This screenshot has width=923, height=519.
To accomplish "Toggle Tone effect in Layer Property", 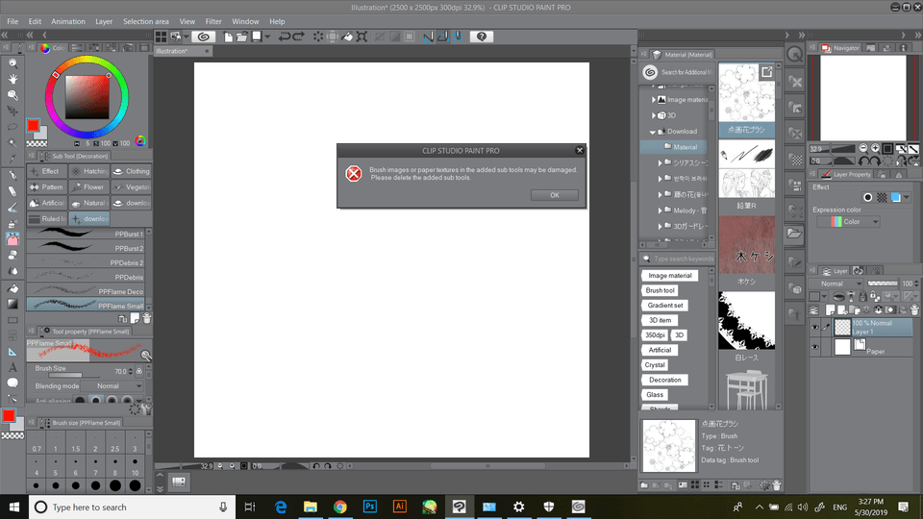I will tap(882, 198).
